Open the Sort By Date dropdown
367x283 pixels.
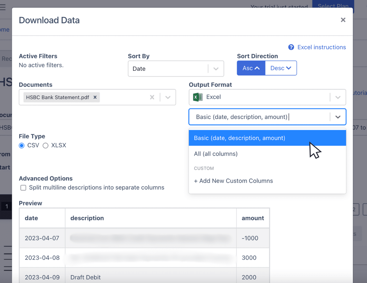click(176, 69)
